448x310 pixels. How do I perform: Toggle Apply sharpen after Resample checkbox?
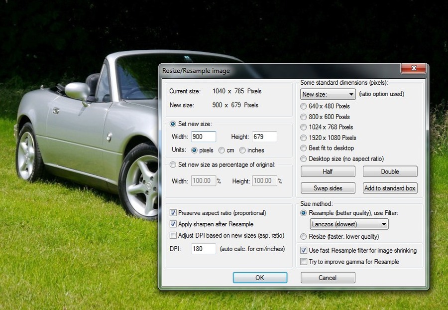pos(173,224)
